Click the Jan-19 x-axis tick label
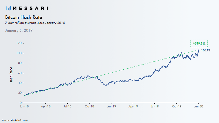The width and height of the screenshot is (219, 123). 111,106
